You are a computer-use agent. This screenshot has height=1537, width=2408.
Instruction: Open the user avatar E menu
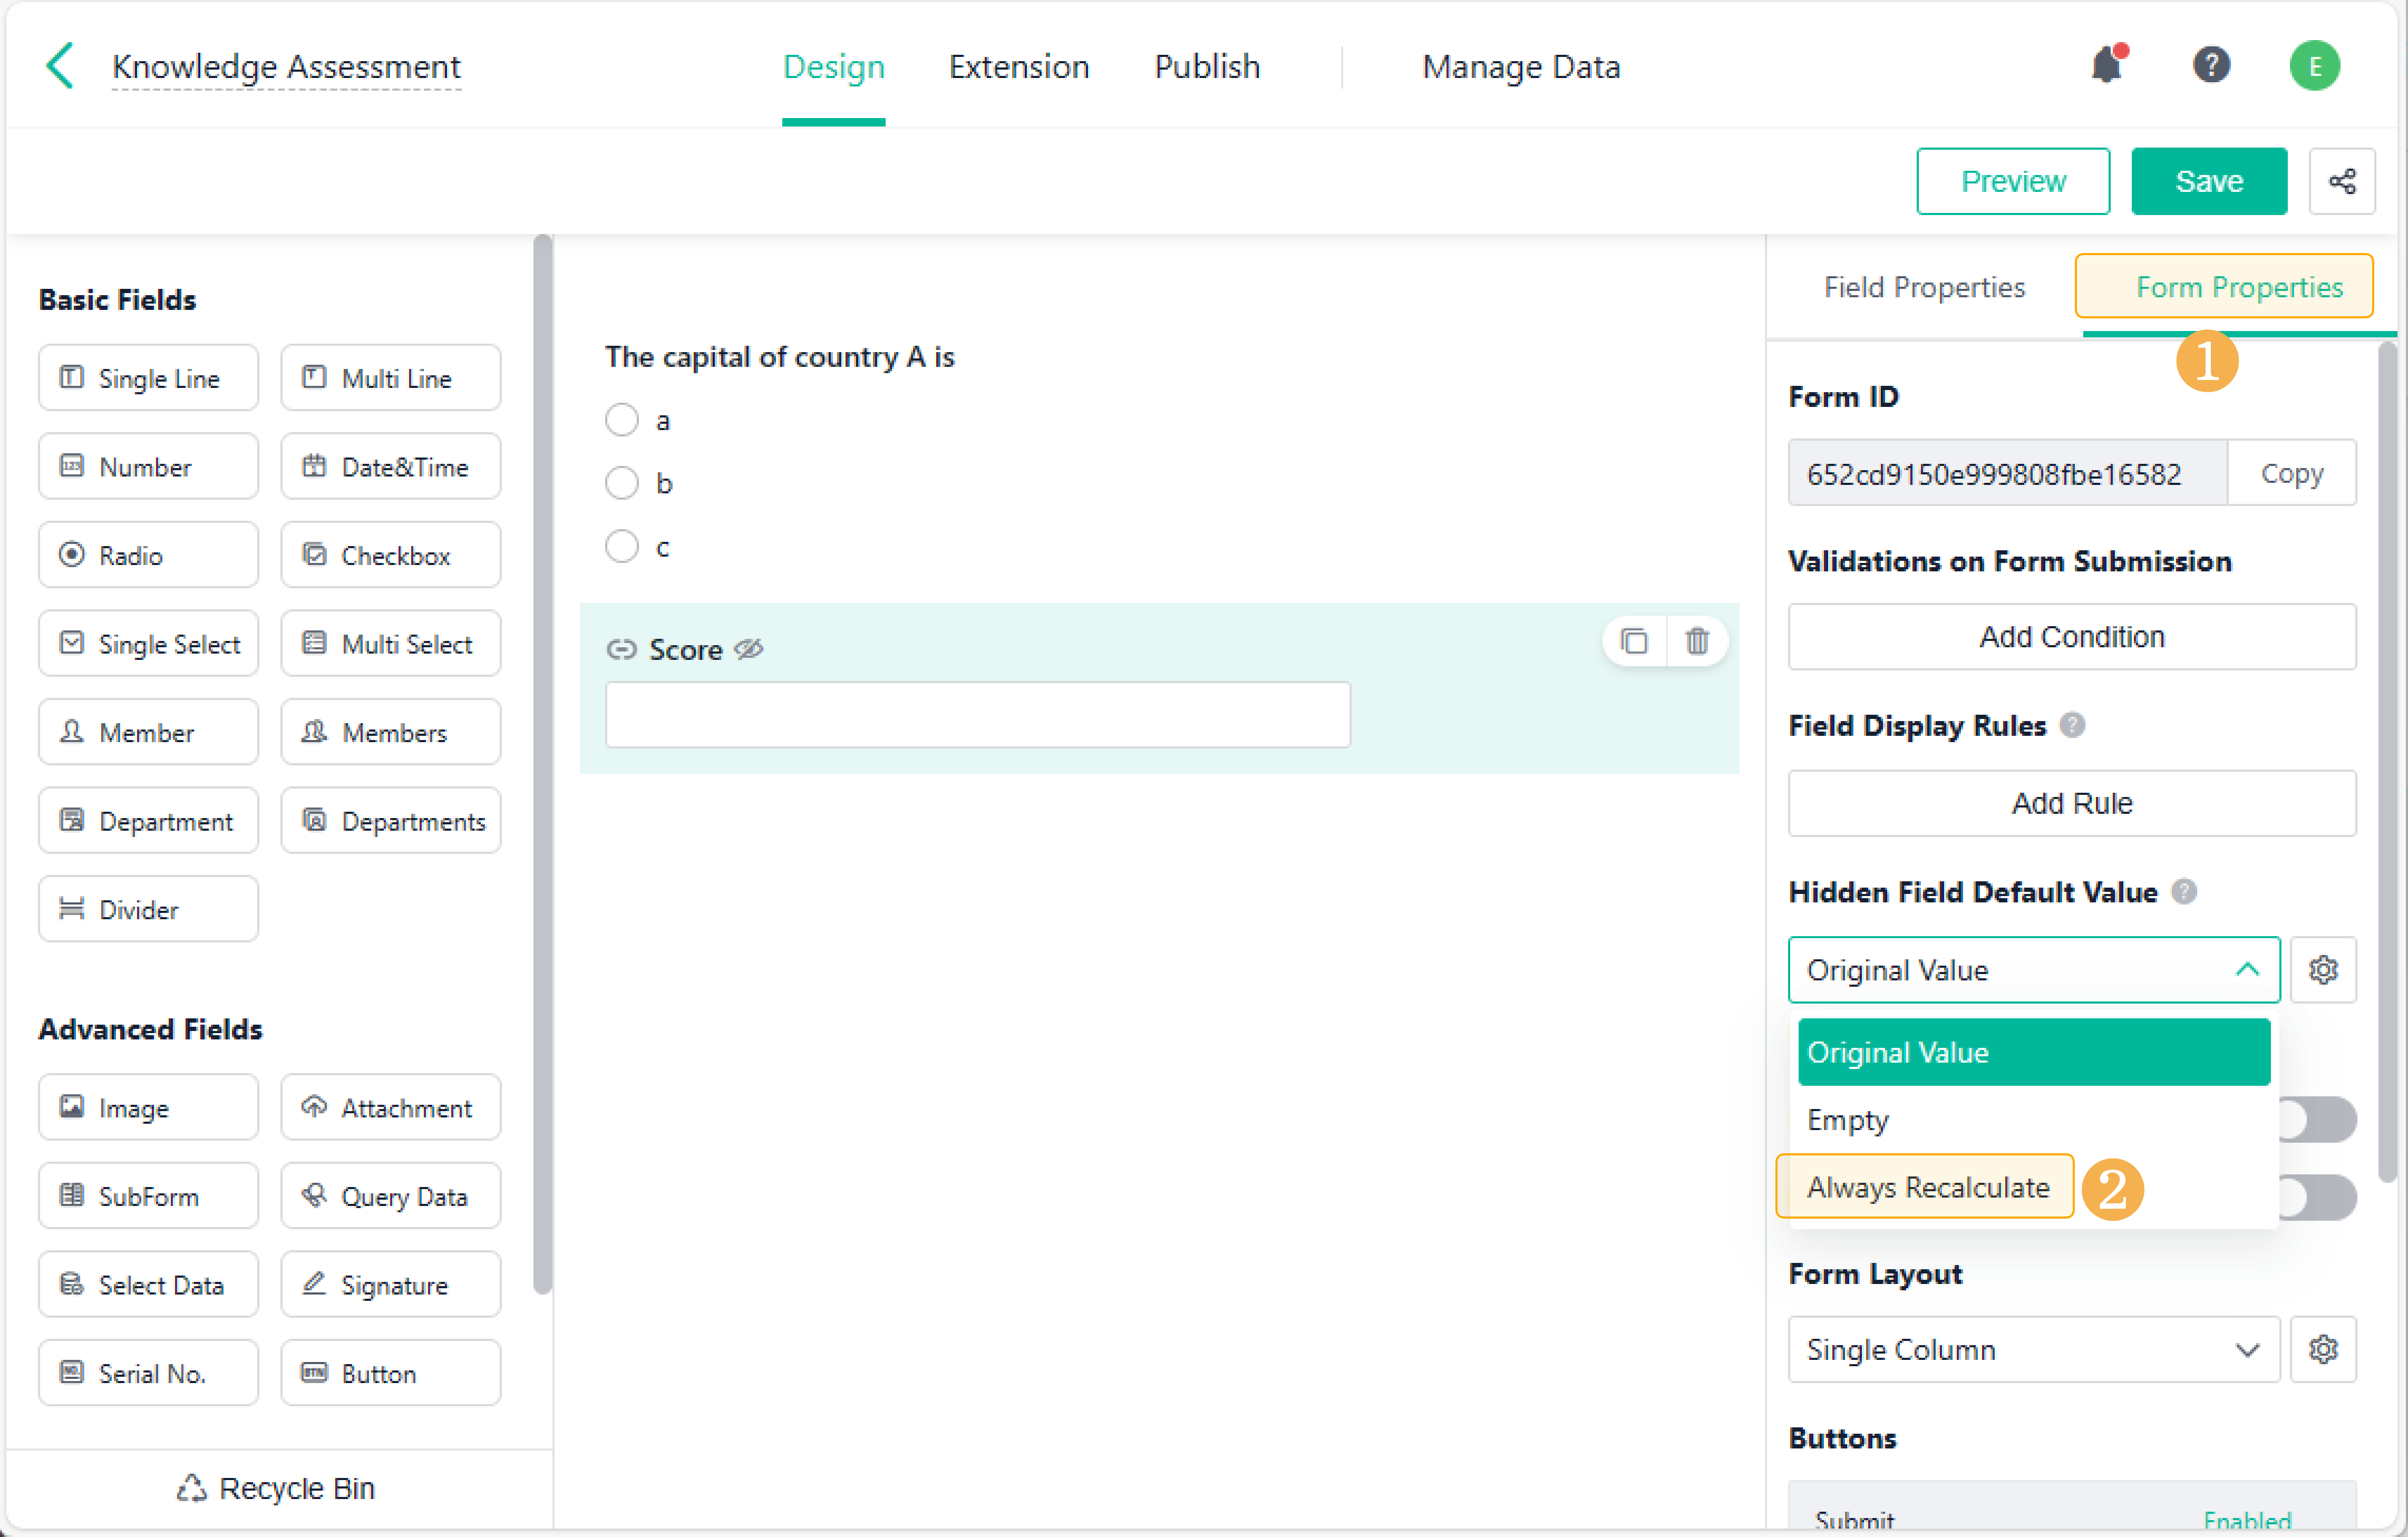pos(2314,66)
